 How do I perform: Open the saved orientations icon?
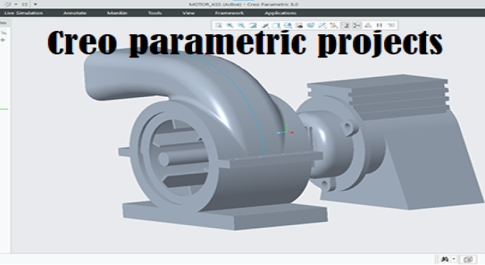[x=288, y=25]
